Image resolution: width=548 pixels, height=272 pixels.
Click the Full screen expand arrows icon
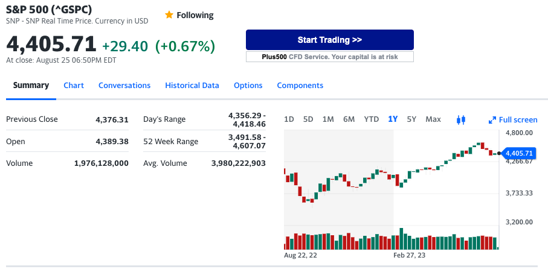tap(492, 120)
